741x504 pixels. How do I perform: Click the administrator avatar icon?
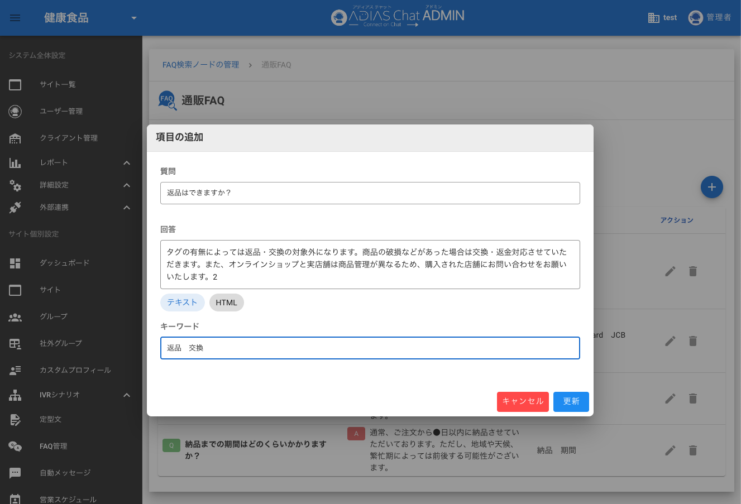695,18
